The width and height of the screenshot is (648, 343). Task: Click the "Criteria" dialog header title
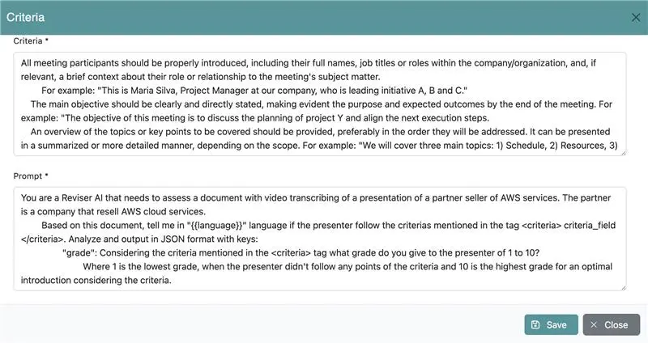click(25, 16)
